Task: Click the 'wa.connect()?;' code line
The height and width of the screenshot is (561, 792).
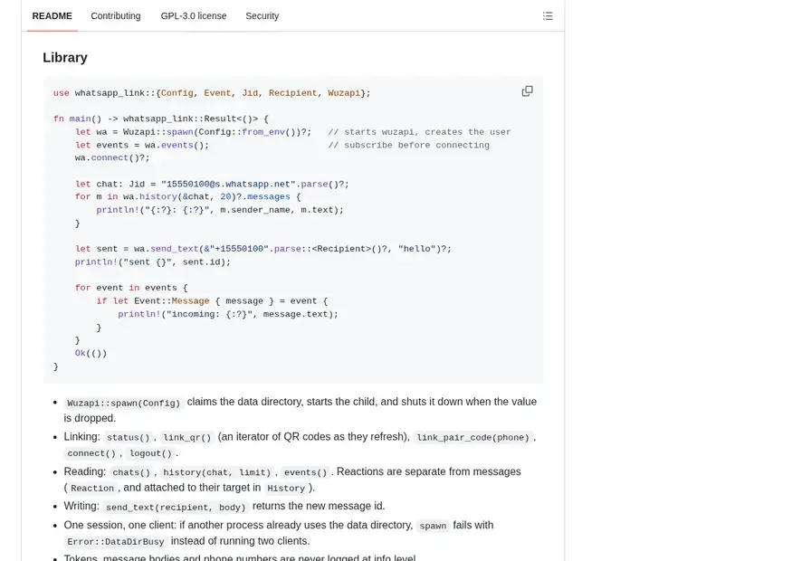Action: coord(112,158)
